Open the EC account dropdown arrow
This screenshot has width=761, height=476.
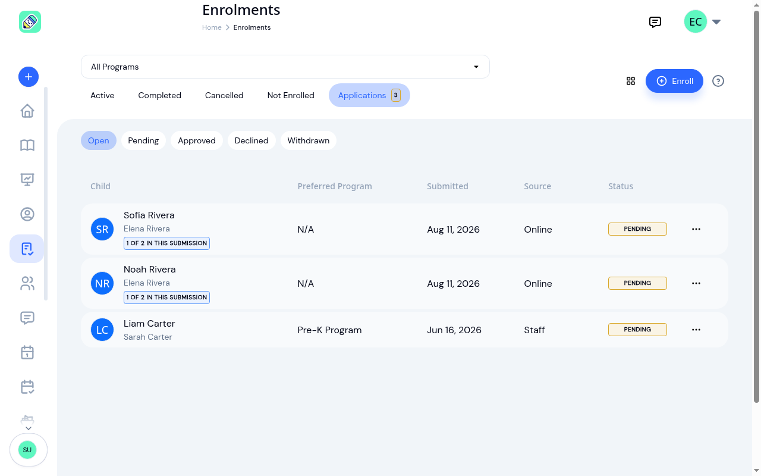coord(716,22)
